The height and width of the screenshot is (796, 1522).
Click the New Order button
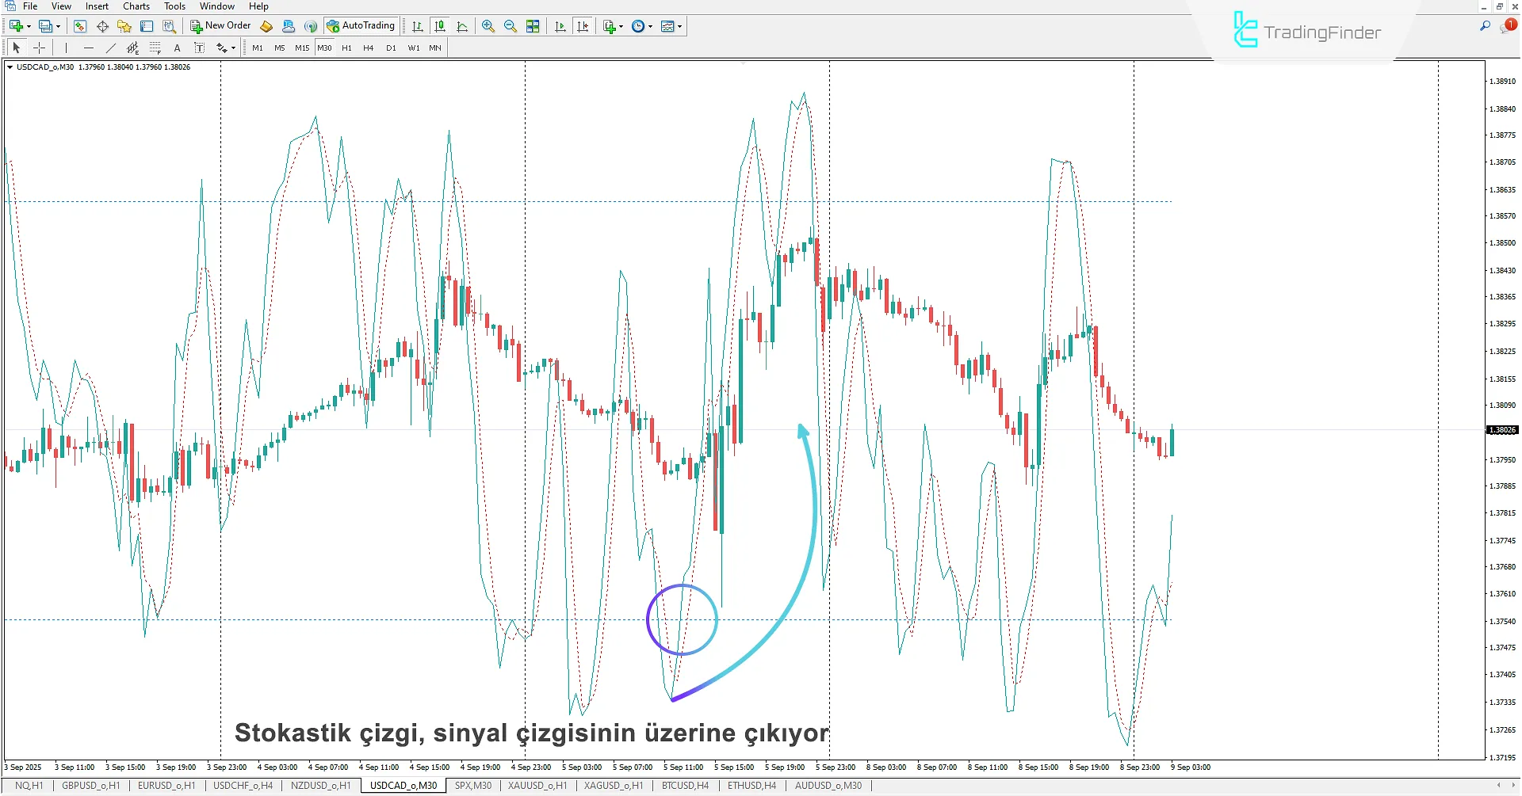click(220, 26)
